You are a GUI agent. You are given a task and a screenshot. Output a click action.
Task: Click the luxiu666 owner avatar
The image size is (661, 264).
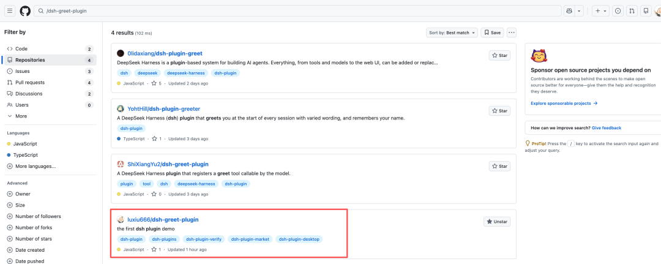click(121, 219)
